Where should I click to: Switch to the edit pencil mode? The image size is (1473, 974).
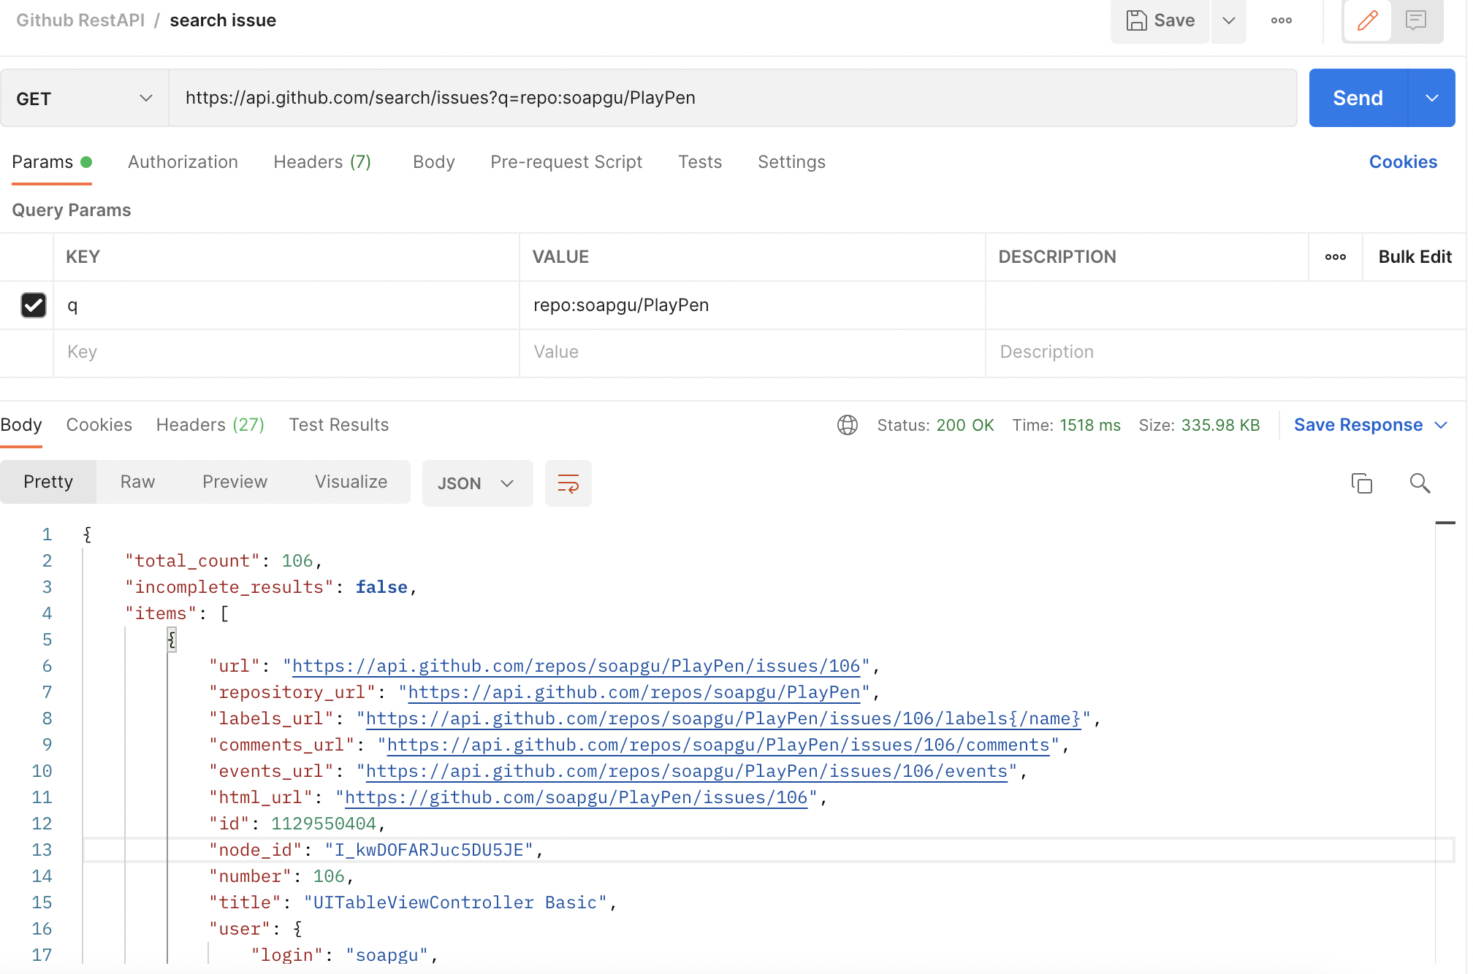click(1368, 20)
